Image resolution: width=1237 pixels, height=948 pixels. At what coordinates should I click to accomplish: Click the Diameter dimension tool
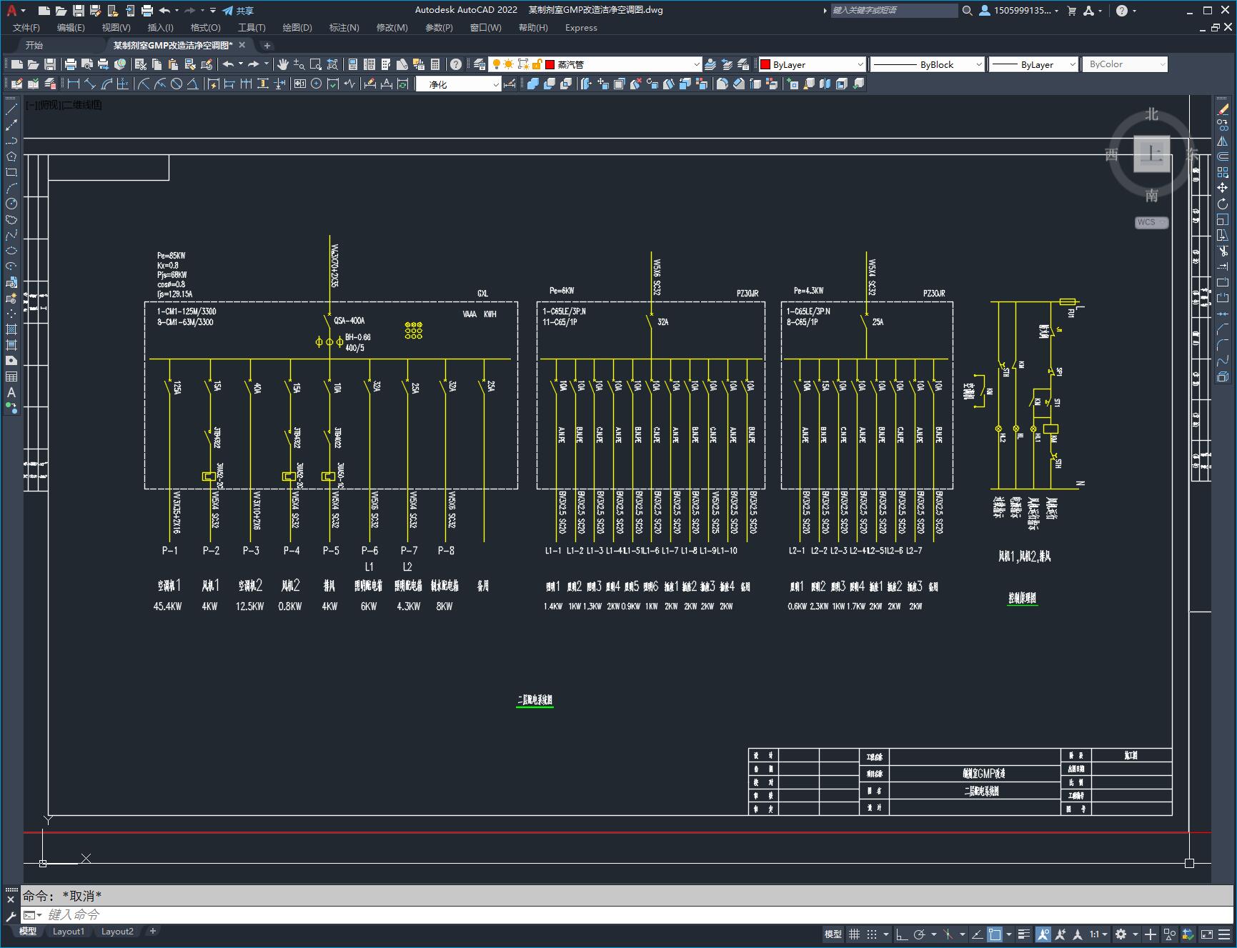point(177,84)
